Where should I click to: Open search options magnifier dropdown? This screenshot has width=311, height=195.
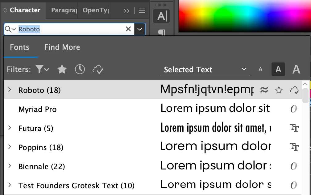tap(10, 29)
